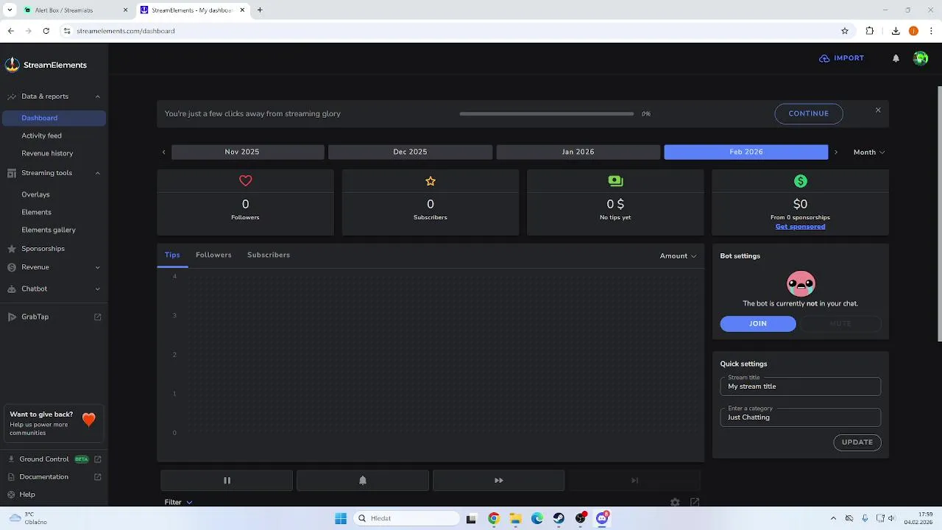Focus the Enter a category field

(800, 417)
